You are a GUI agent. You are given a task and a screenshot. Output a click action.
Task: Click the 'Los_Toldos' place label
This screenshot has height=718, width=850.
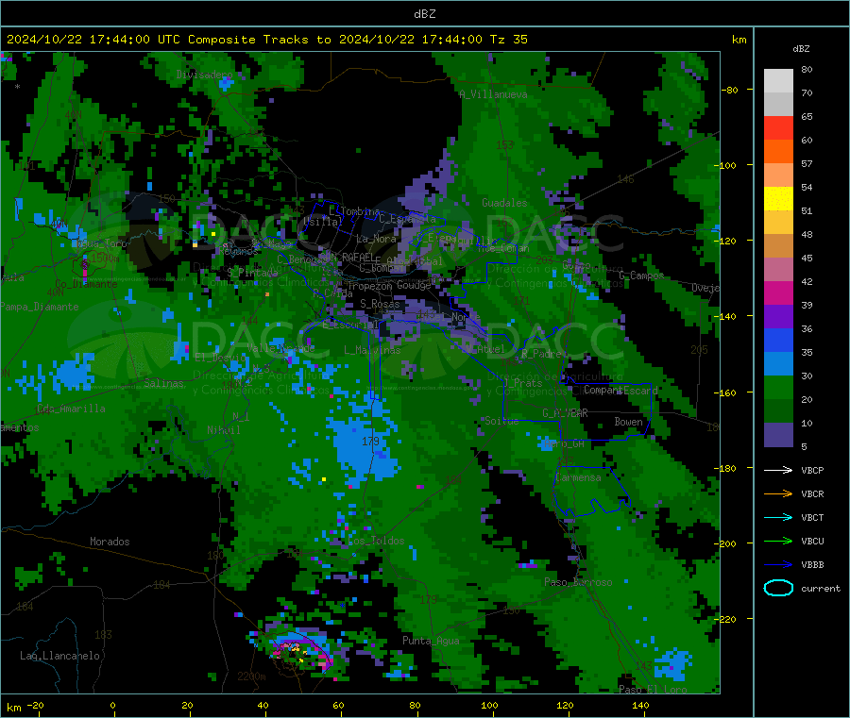[376, 541]
